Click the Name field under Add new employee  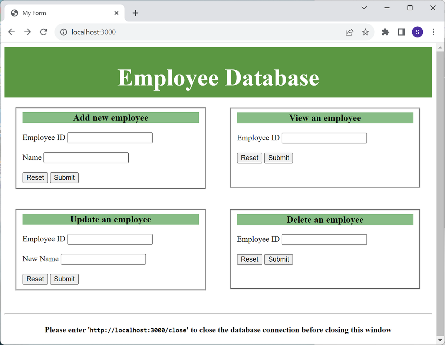pyautogui.click(x=86, y=157)
